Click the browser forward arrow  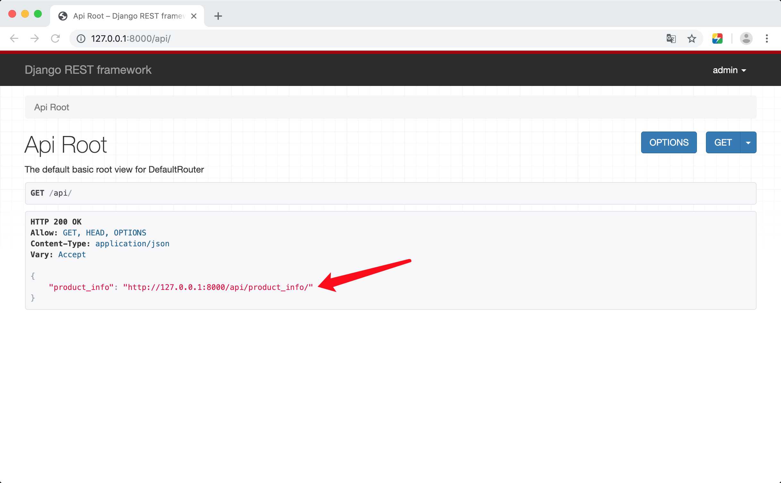tap(35, 38)
